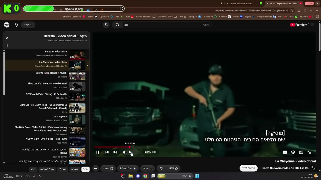This screenshot has height=180, width=321.
Task: Select NUEVA VIDA (Lyric Video) title
Action: pos(47,139)
